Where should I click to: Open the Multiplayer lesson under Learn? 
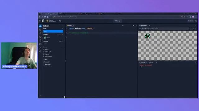pyautogui.click(x=48, y=56)
